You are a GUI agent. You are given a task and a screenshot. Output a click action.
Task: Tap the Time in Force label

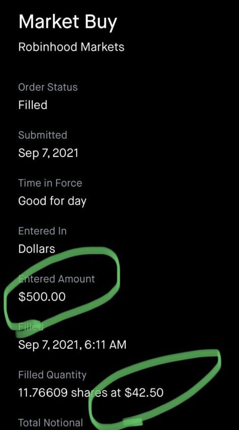click(50, 183)
